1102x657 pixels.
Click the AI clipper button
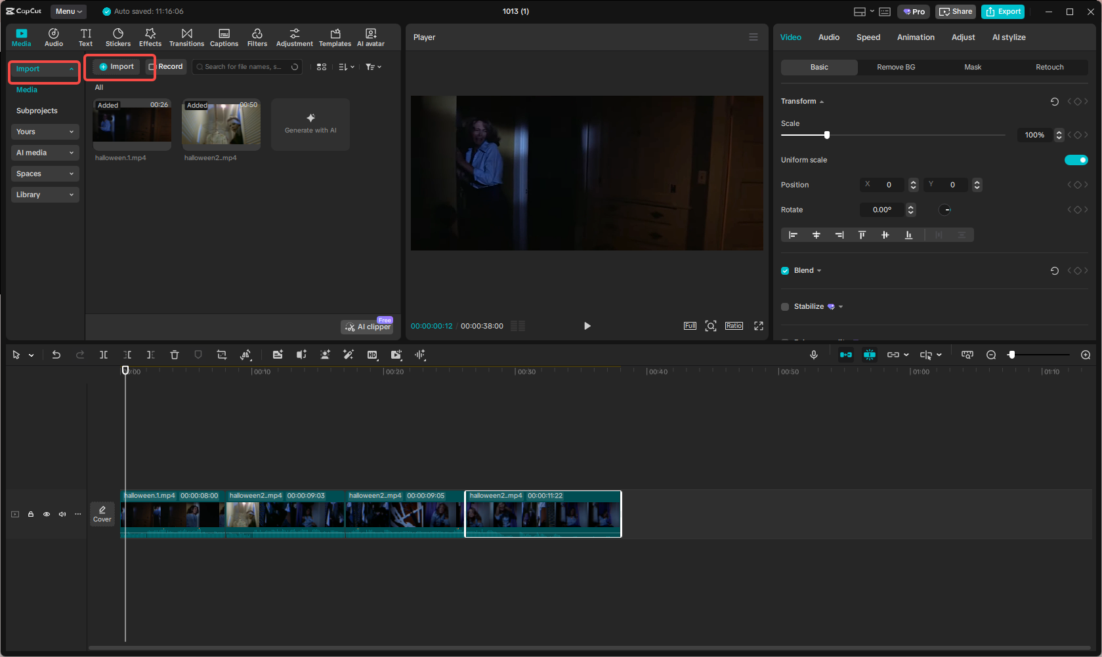tap(368, 327)
